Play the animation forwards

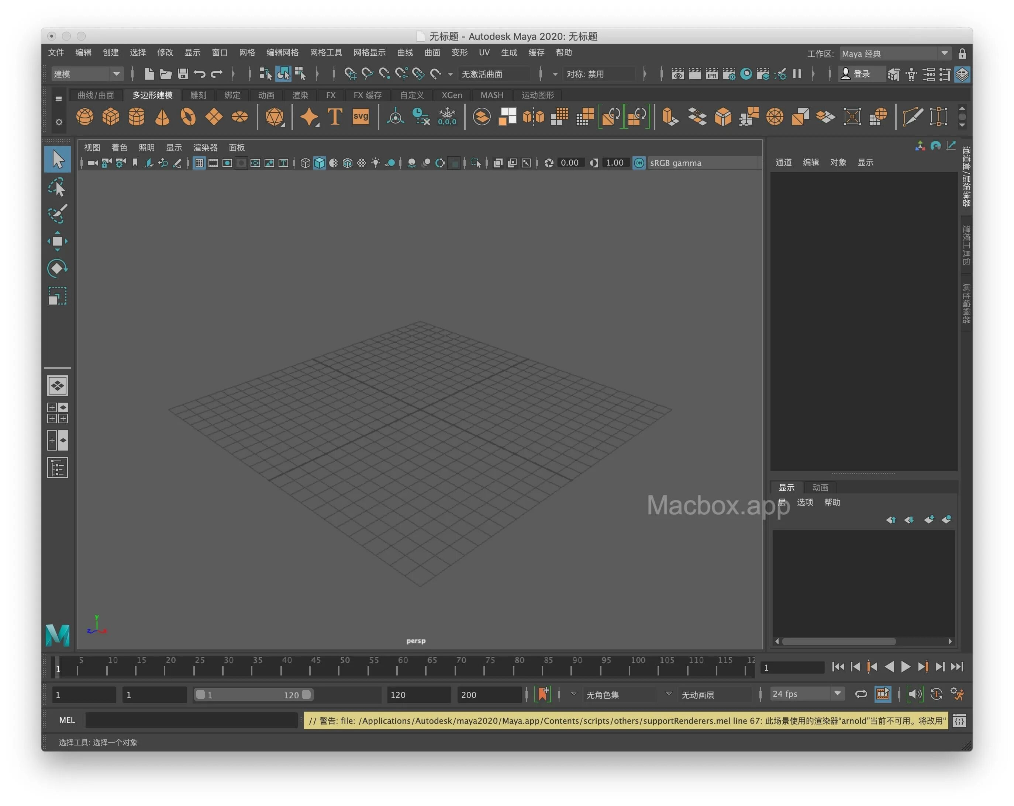(906, 667)
